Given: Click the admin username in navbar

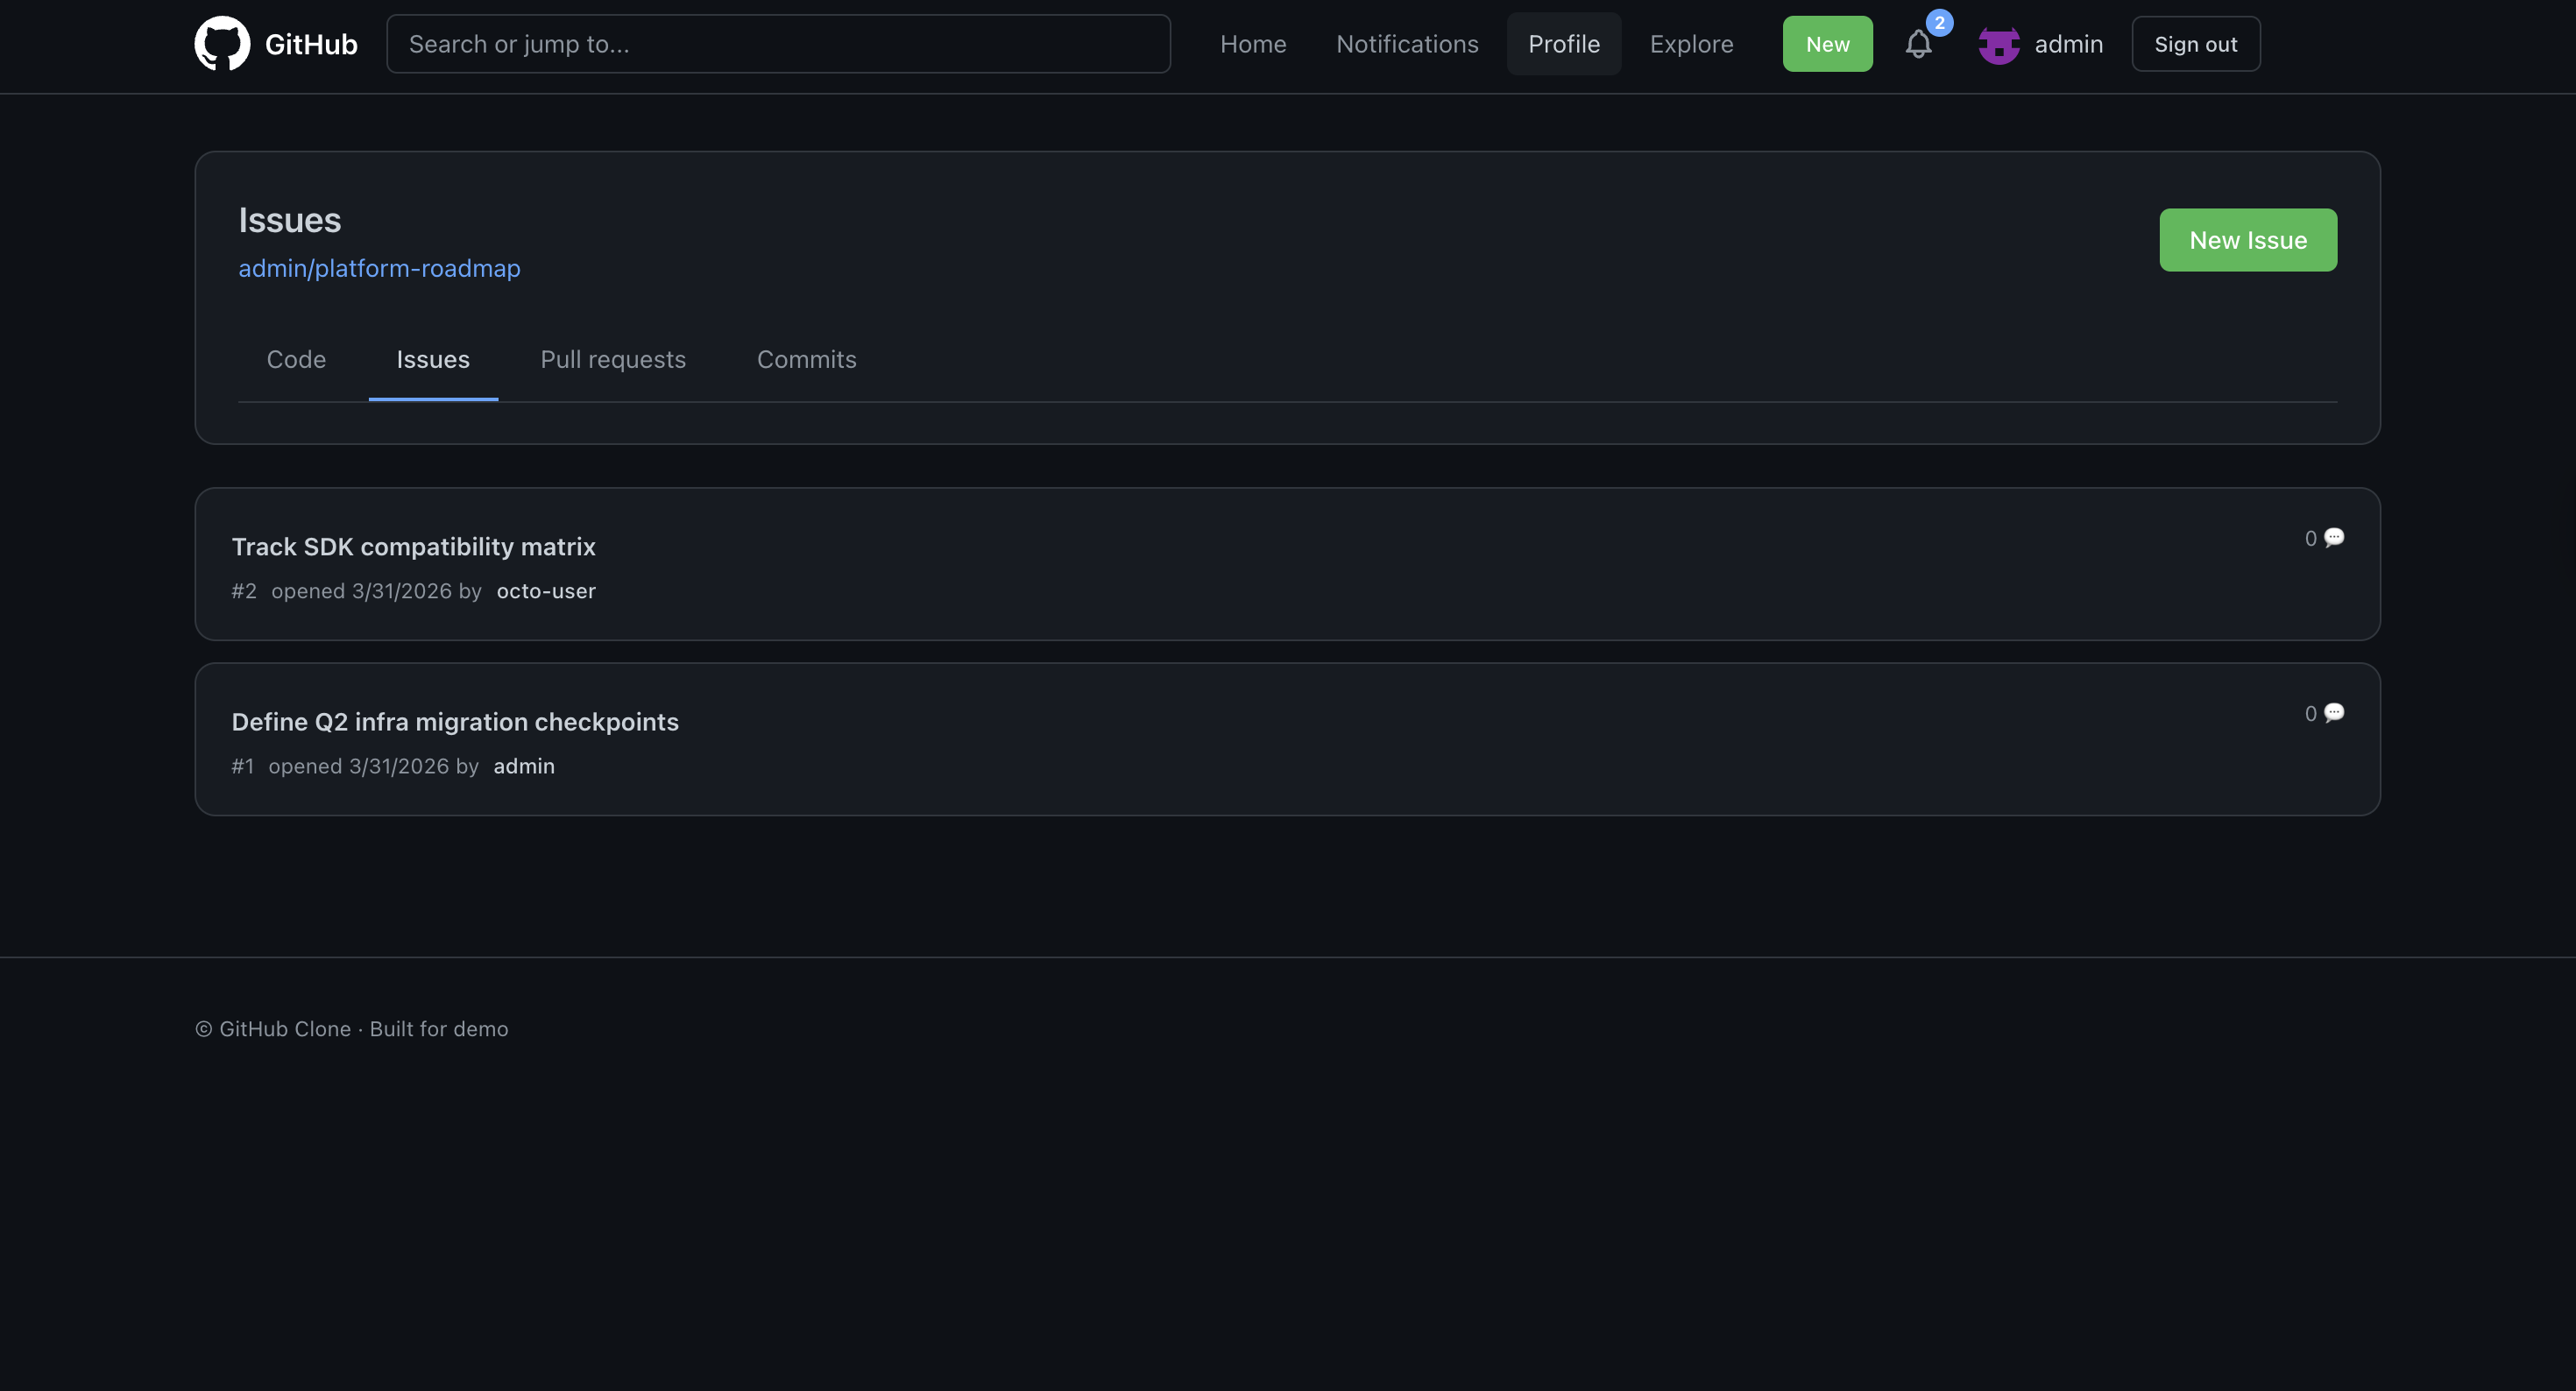Looking at the screenshot, I should pyautogui.click(x=2068, y=44).
